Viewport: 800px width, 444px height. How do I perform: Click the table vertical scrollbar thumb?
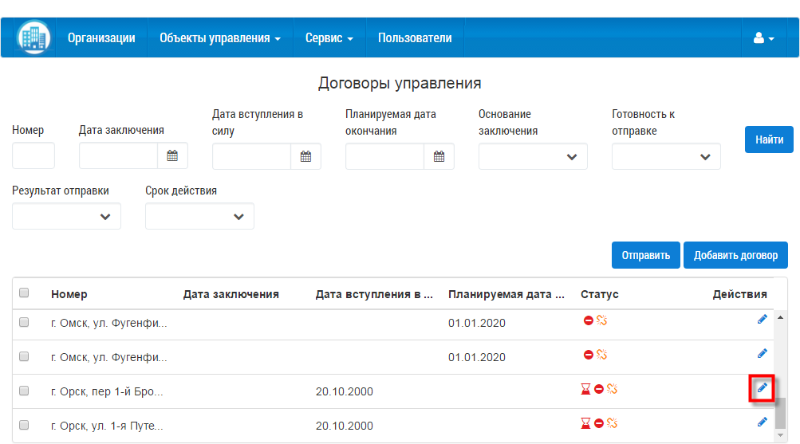780,414
